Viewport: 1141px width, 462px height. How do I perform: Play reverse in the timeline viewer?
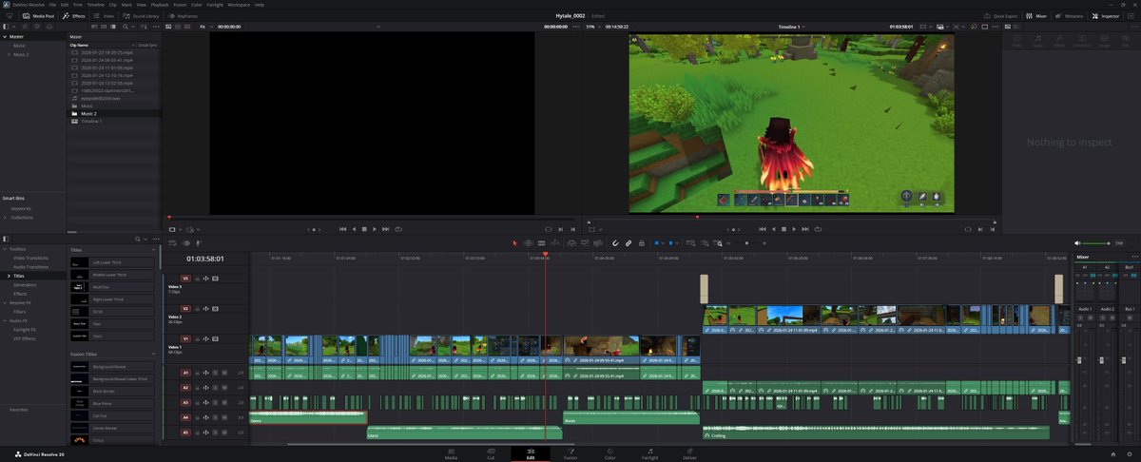(775, 229)
